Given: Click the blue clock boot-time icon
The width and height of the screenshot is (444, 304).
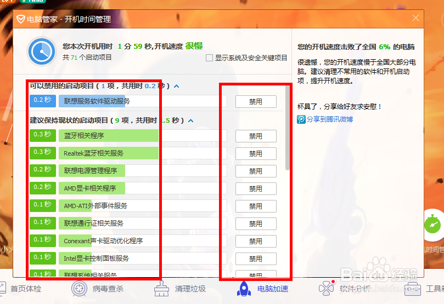Looking at the screenshot, I should (x=42, y=51).
